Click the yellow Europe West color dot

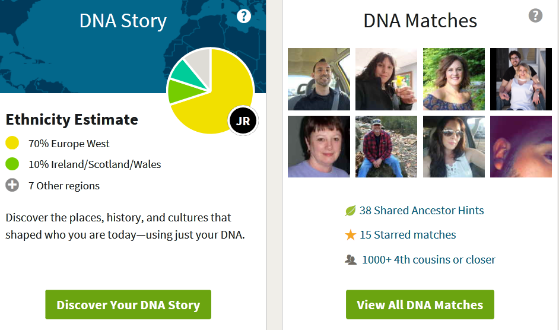click(12, 143)
